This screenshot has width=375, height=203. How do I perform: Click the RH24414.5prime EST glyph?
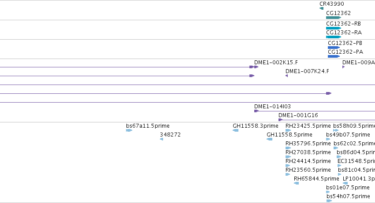click(288, 166)
